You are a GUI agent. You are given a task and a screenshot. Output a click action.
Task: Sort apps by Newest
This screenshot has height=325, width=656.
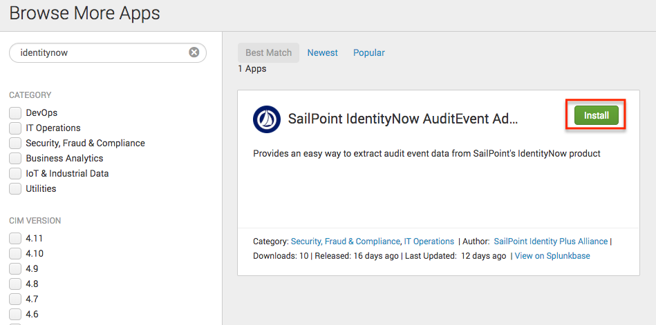pyautogui.click(x=323, y=52)
